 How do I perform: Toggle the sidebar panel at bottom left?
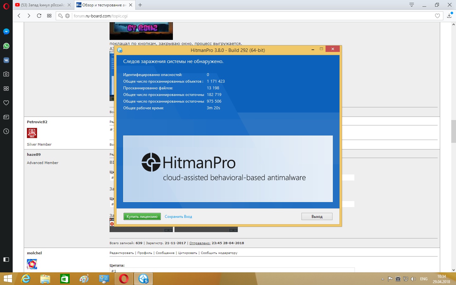click(6, 259)
